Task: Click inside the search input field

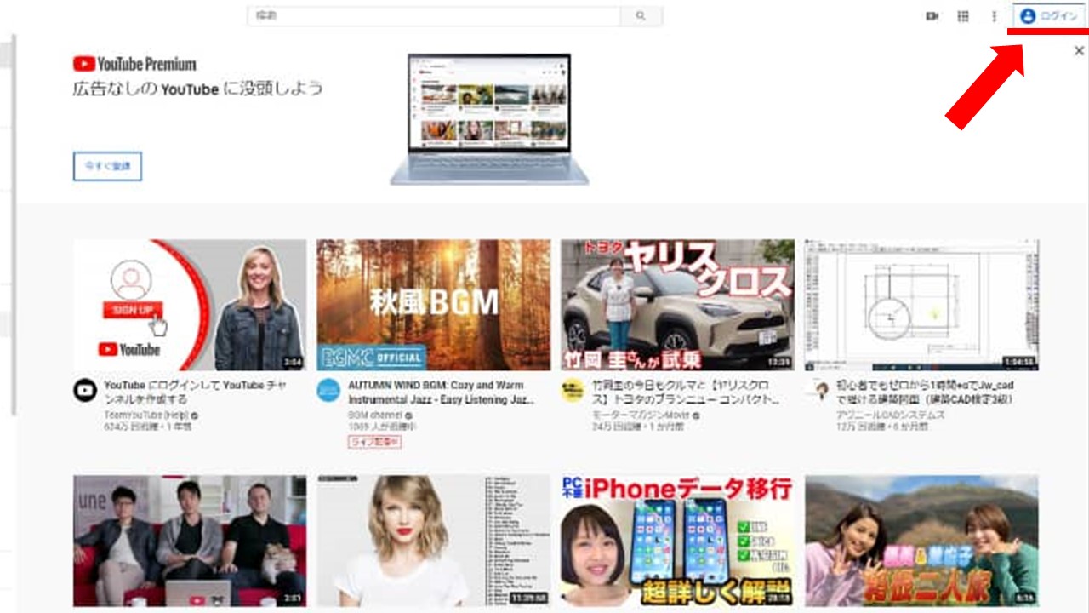Action: coord(425,15)
